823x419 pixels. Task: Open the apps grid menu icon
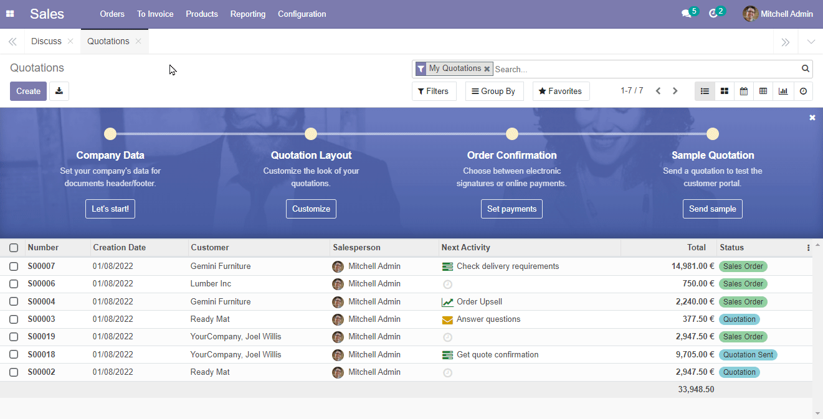[x=10, y=14]
